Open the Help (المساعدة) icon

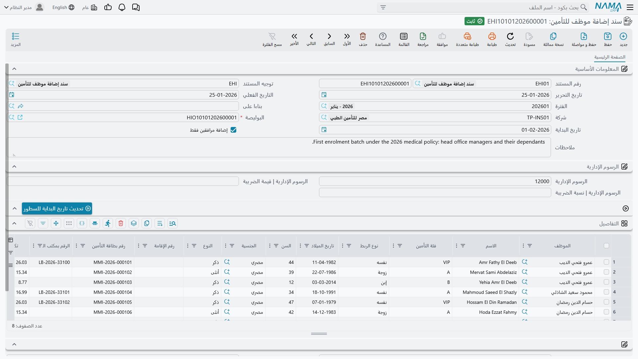pyautogui.click(x=383, y=36)
